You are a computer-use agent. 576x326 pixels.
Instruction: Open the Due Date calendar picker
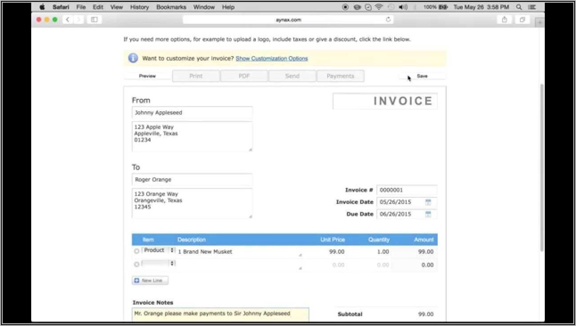click(428, 214)
